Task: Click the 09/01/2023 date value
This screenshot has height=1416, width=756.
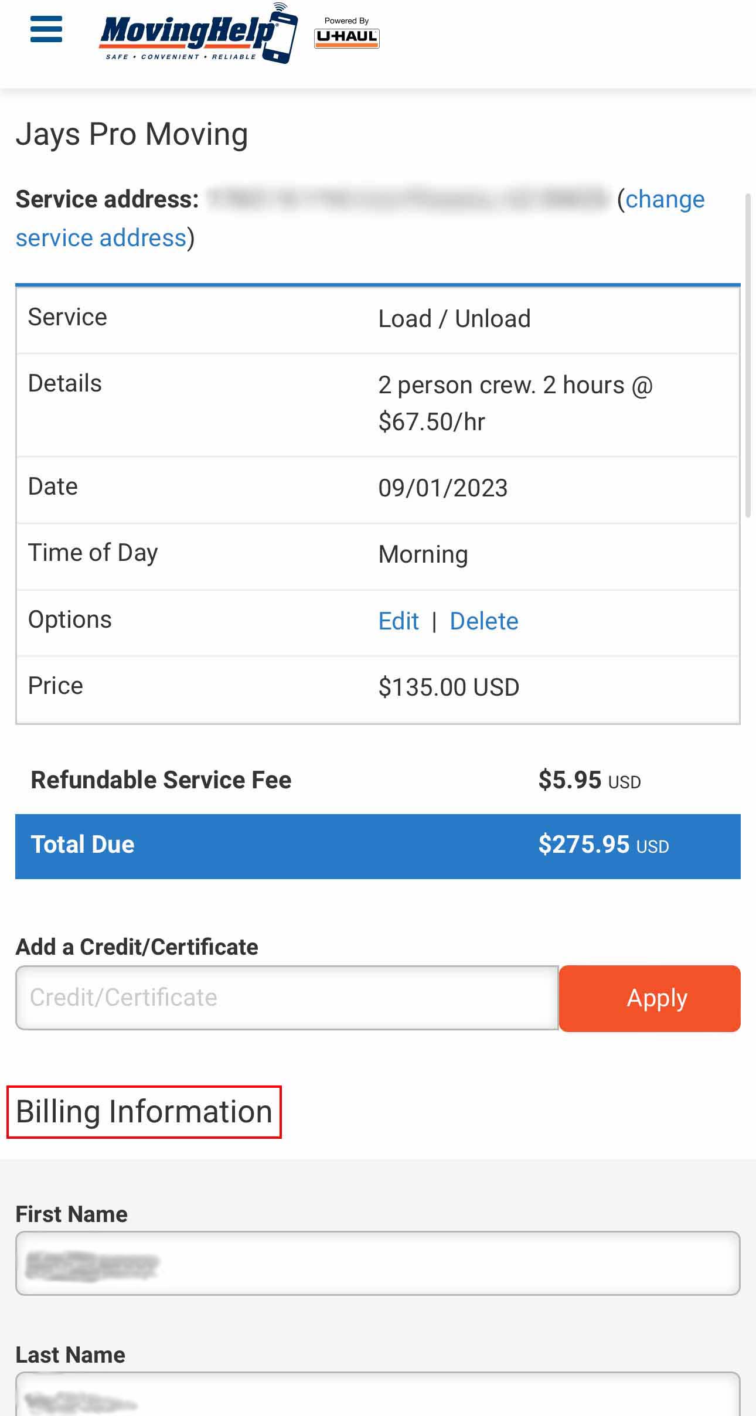Action: (443, 488)
